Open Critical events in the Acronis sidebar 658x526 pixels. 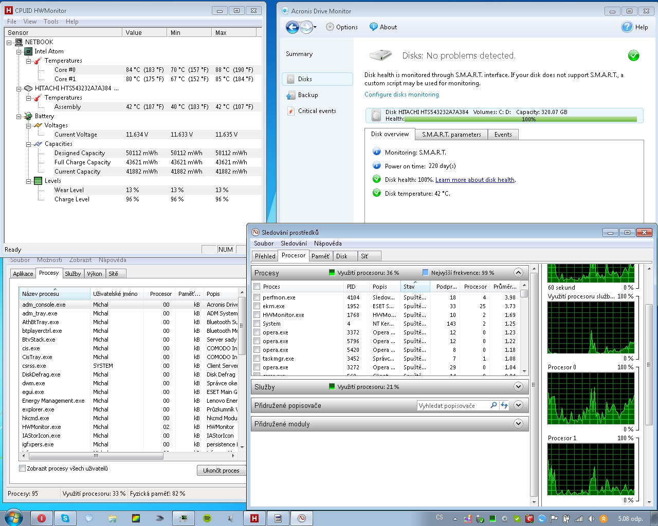[x=312, y=111]
